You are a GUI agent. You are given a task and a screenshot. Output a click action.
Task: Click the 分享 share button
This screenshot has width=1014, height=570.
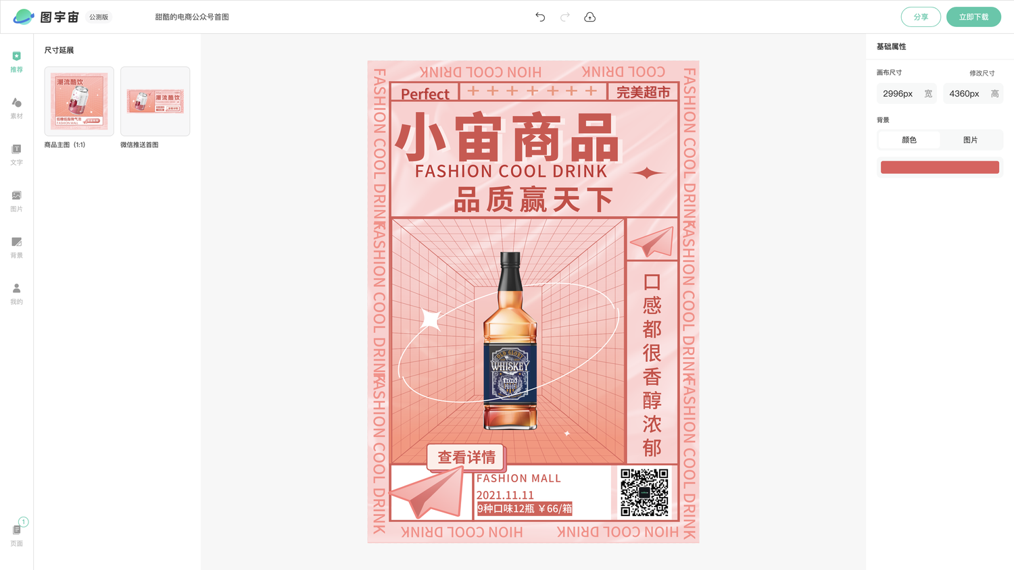click(x=921, y=17)
